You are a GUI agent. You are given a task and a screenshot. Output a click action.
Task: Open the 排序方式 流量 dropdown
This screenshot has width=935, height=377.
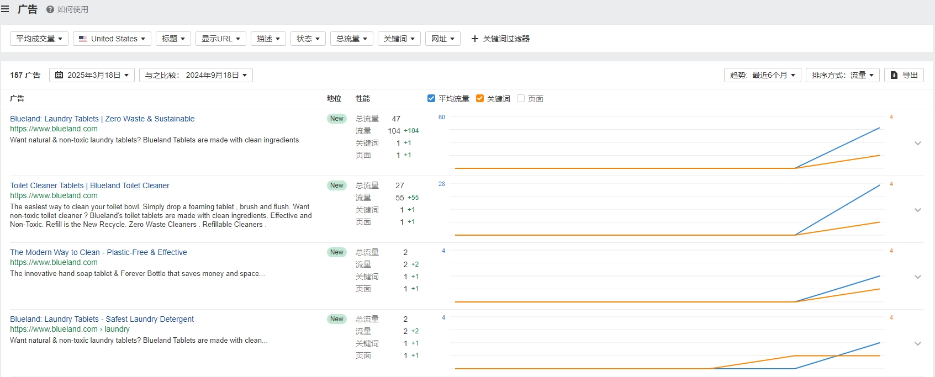click(x=843, y=75)
